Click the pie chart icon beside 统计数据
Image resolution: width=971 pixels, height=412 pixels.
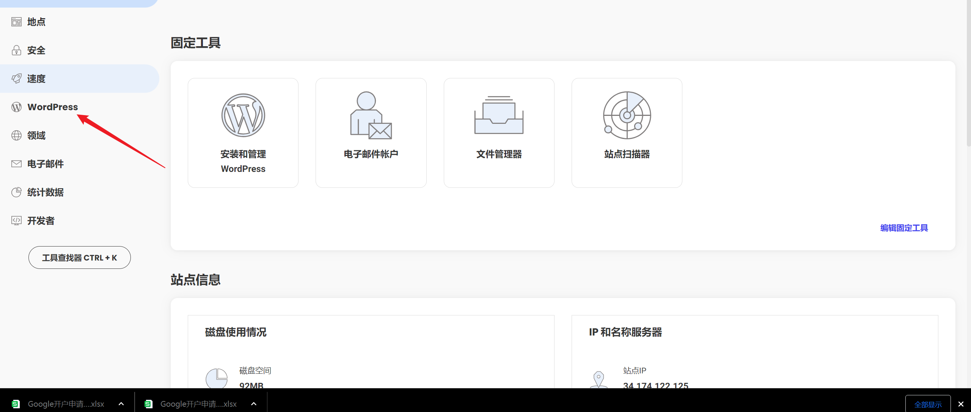coord(16,192)
